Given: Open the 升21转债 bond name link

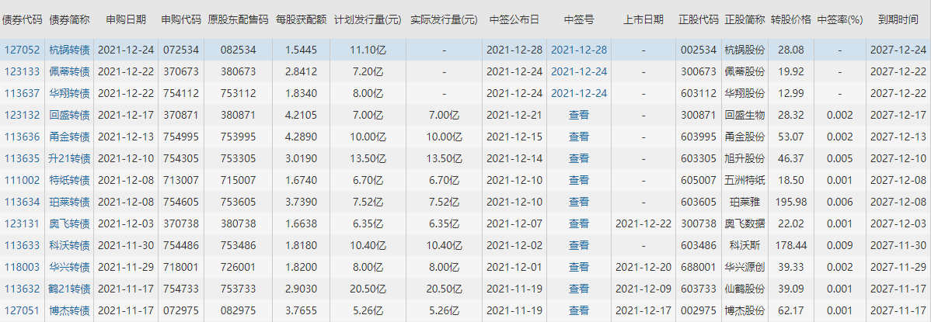Looking at the screenshot, I should coord(69,158).
